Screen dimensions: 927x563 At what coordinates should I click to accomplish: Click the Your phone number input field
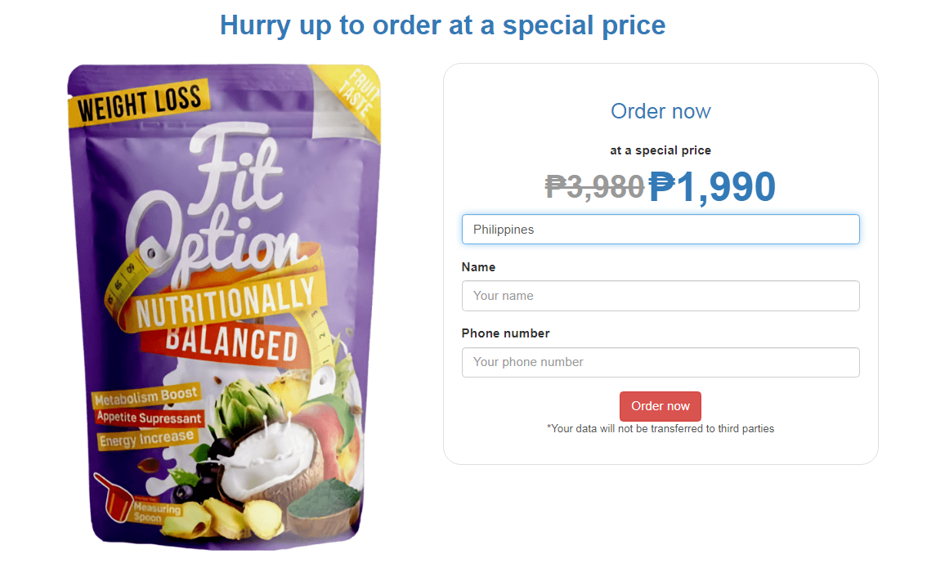click(660, 362)
